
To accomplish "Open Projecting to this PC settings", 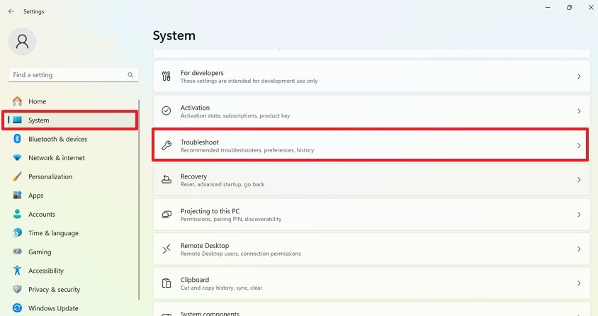I will click(371, 214).
